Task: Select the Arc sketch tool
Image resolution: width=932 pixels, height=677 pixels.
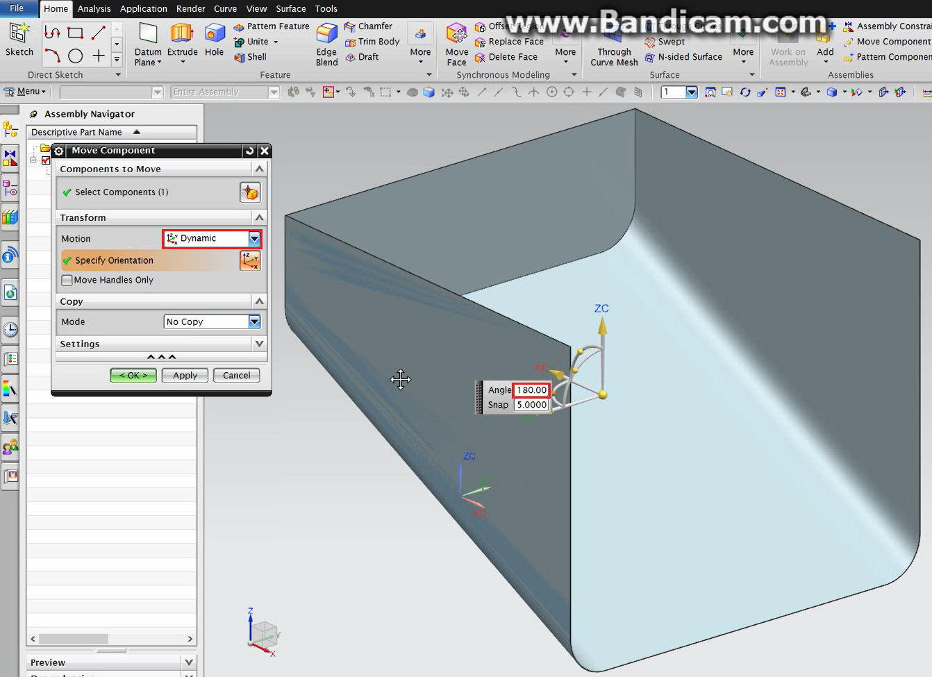Action: 52,56
